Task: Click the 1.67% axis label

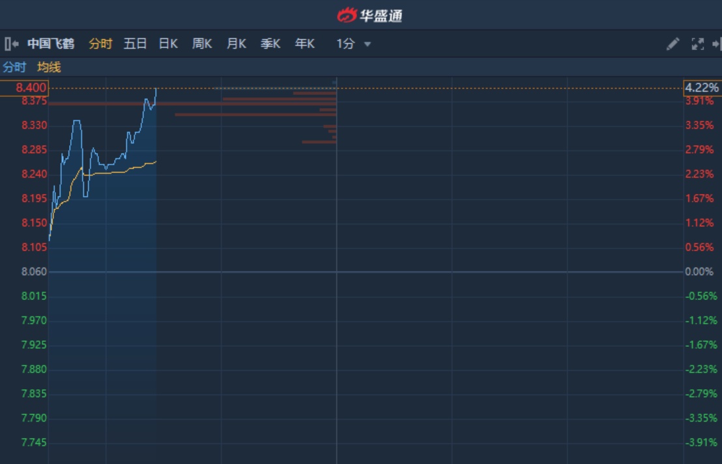Action: tap(699, 198)
